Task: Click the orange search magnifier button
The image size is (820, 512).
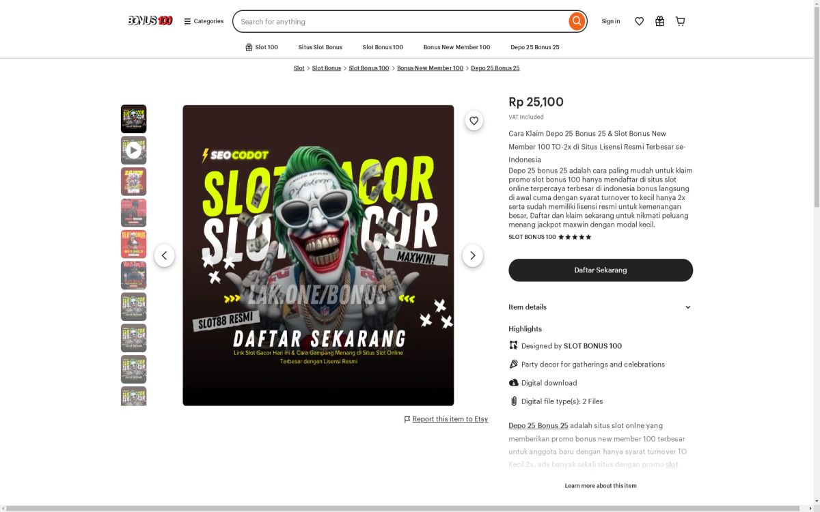Action: pyautogui.click(x=577, y=21)
